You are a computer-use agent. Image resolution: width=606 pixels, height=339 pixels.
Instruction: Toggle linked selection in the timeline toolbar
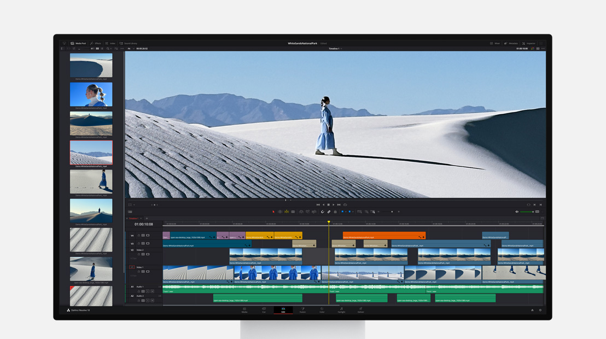pyautogui.click(x=329, y=212)
